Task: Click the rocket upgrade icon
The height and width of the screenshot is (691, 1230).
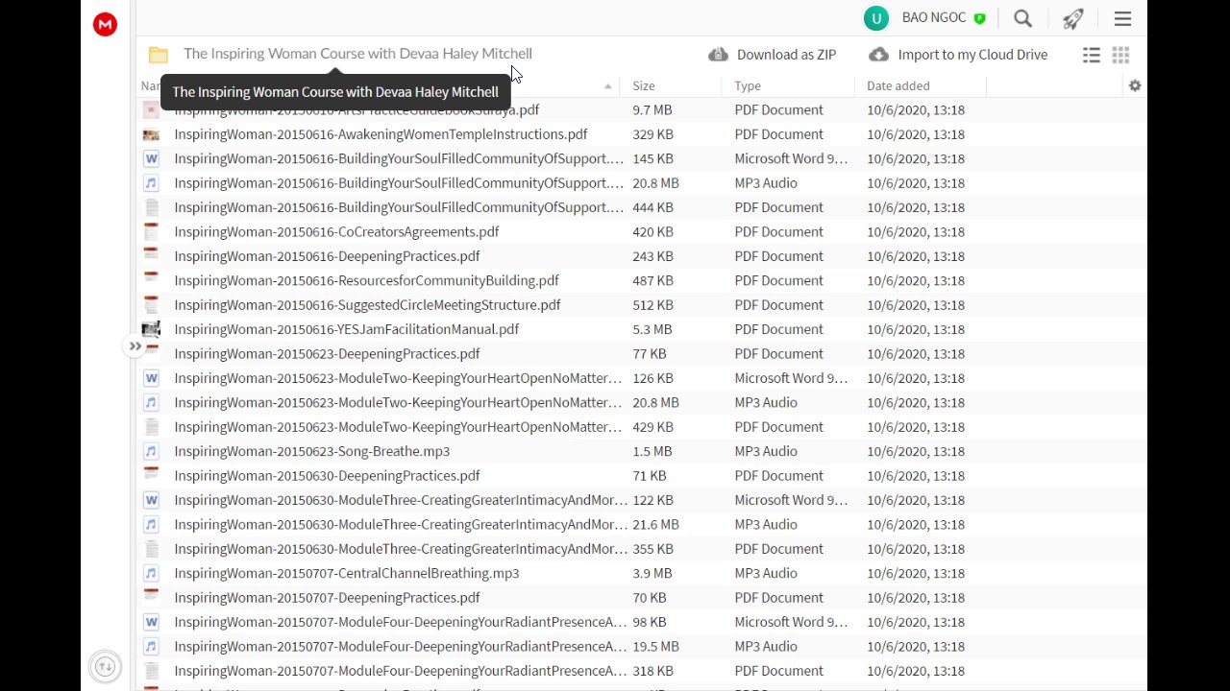Action: coord(1073,18)
